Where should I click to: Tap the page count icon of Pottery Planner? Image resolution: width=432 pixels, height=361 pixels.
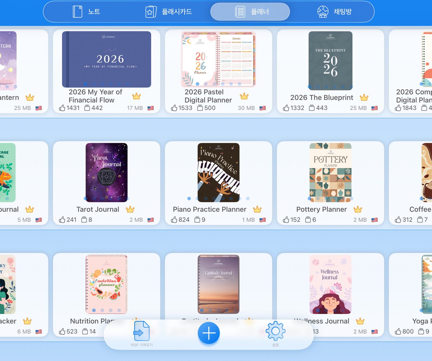click(308, 219)
